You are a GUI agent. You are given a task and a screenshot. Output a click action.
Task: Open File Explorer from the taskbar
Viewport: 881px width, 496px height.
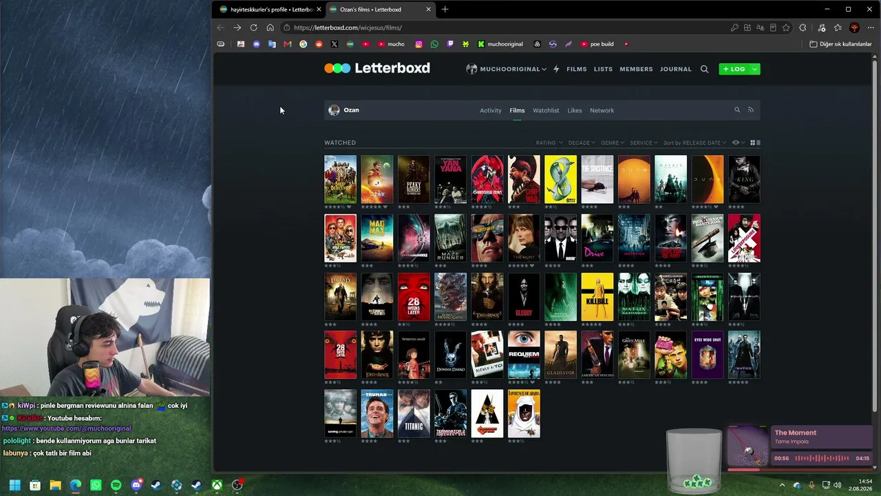pos(55,485)
